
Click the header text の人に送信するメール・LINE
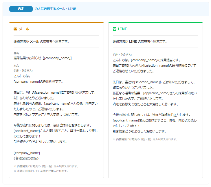point(55,9)
